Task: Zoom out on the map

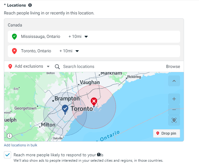Action: pyautogui.click(x=174, y=110)
